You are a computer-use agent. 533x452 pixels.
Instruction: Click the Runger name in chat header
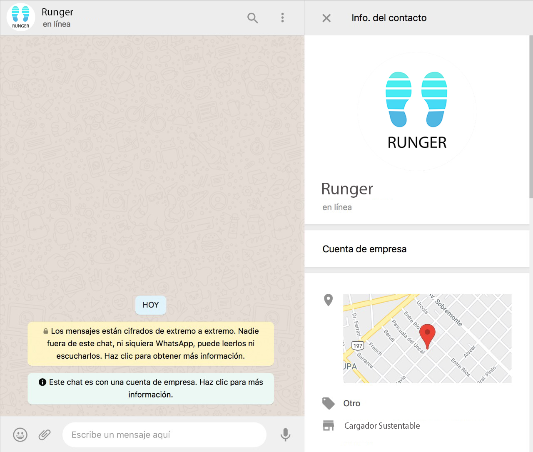coord(57,12)
